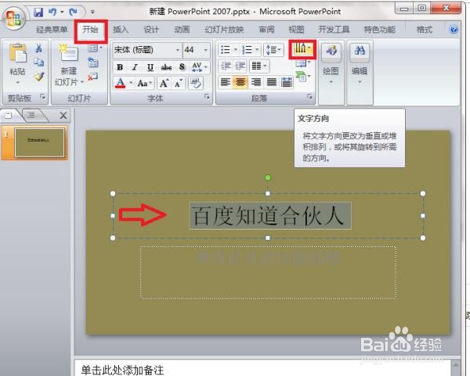Redo the last action
This screenshot has height=376, width=470.
[x=73, y=12]
